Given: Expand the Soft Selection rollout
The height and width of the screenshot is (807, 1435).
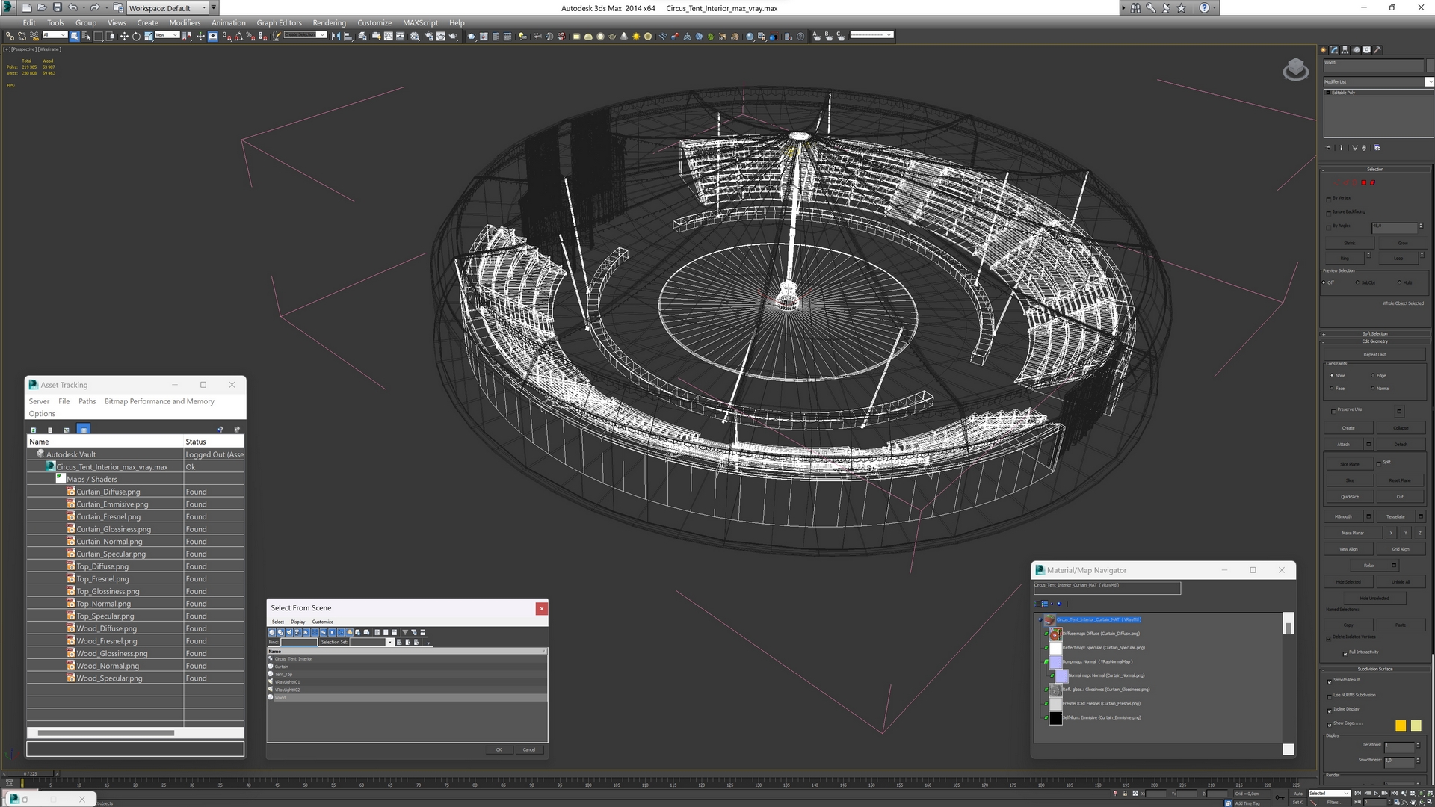Looking at the screenshot, I should pyautogui.click(x=1375, y=334).
